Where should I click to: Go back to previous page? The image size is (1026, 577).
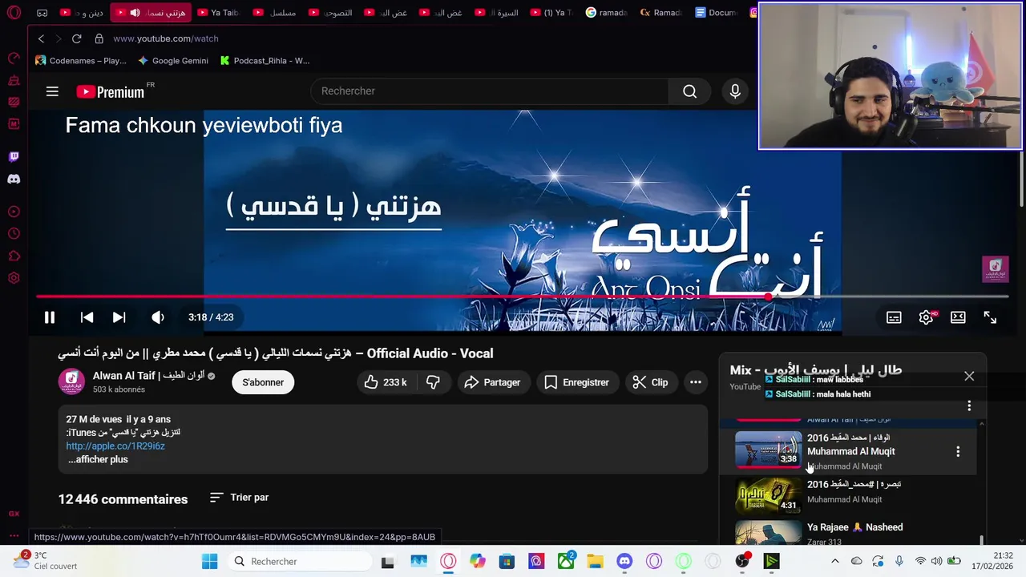click(41, 38)
